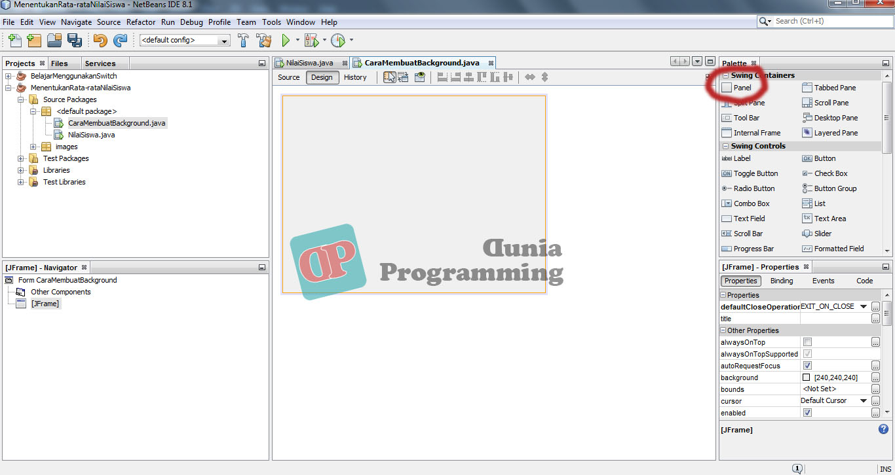
Task: Switch to Source view
Action: pyautogui.click(x=288, y=77)
